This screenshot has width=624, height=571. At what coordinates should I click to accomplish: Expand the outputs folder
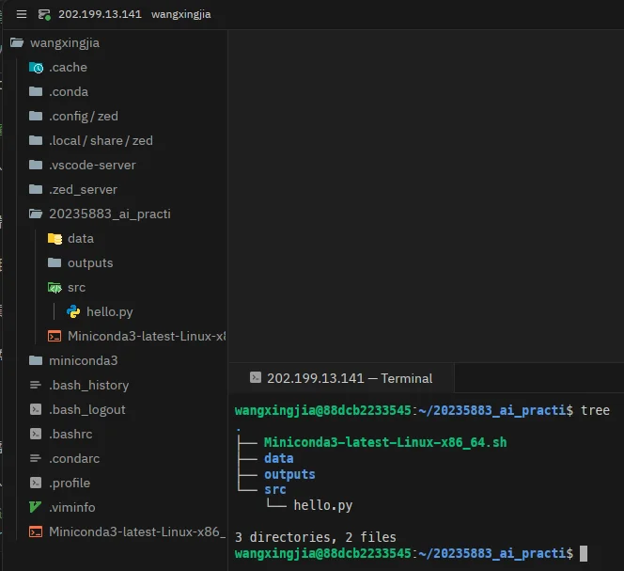point(81,263)
